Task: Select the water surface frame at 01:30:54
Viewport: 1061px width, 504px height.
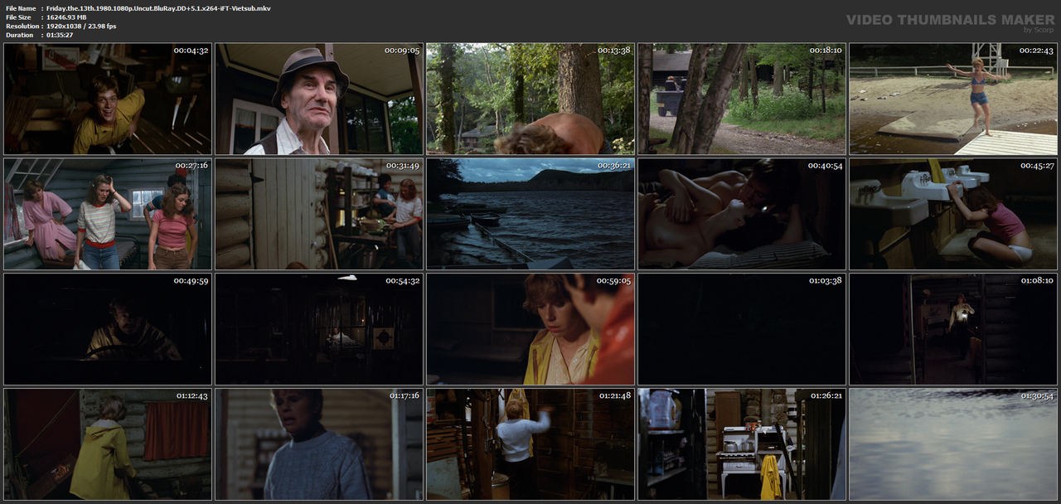Action: (953, 444)
